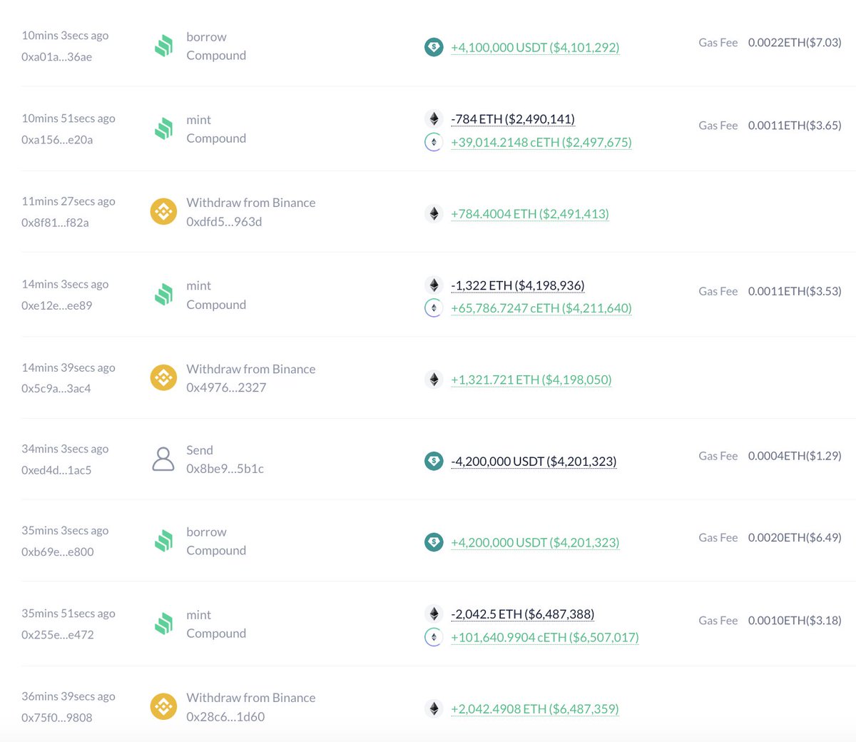The image size is (856, 742).
Task: Click Binance icon in 14mins 39secs ago row
Action: (163, 377)
